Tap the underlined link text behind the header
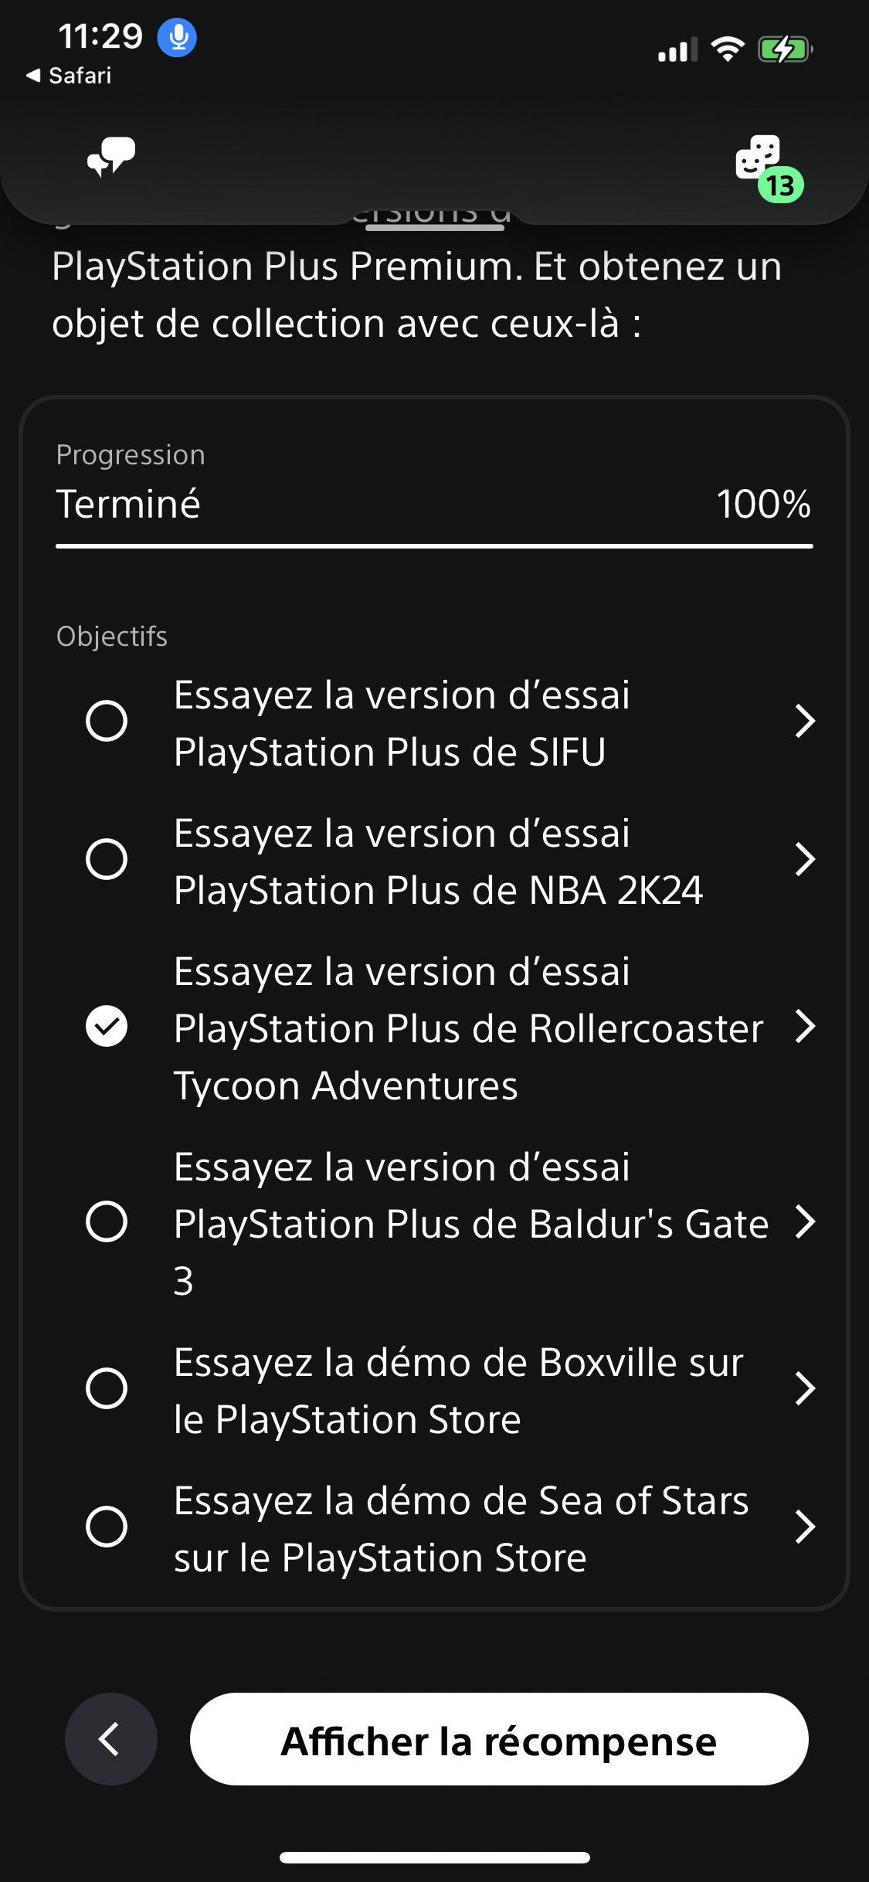Image resolution: width=869 pixels, height=1882 pixels. tap(433, 216)
